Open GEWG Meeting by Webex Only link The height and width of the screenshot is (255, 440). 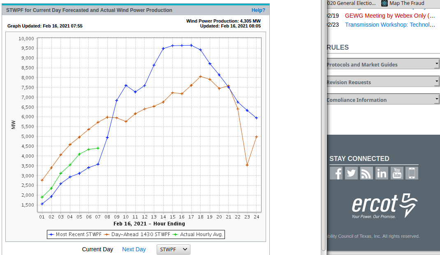pos(390,16)
